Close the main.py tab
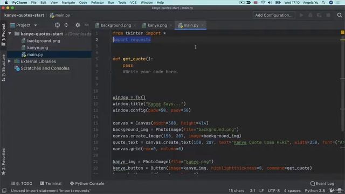This screenshot has height=194, width=345. point(203,25)
